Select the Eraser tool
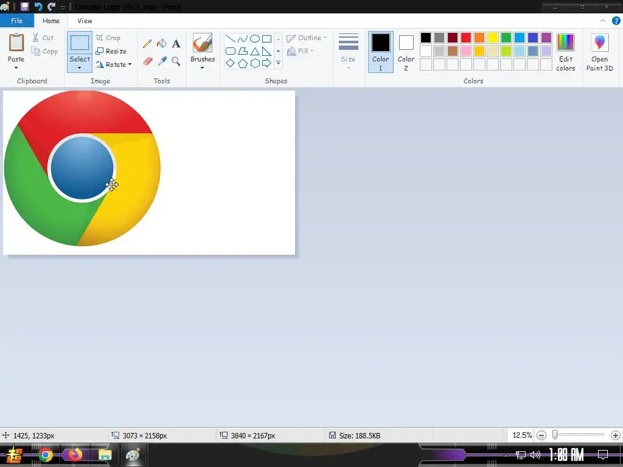 (x=147, y=61)
